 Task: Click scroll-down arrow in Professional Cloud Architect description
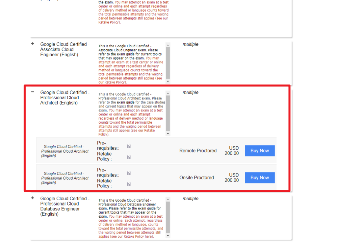coord(168,134)
